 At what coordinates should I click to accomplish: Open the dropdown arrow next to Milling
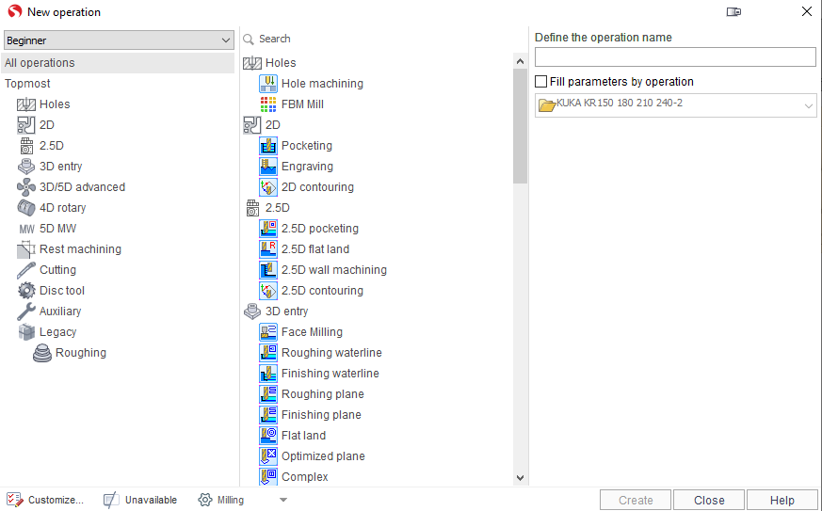(x=283, y=500)
